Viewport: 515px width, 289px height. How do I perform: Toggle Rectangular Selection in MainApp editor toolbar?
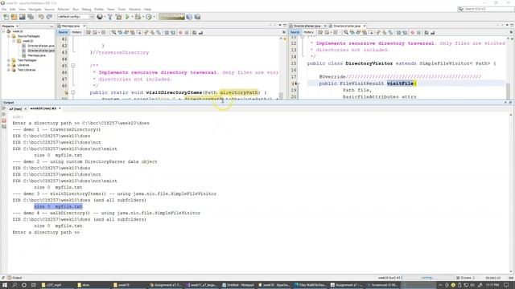coord(138,32)
